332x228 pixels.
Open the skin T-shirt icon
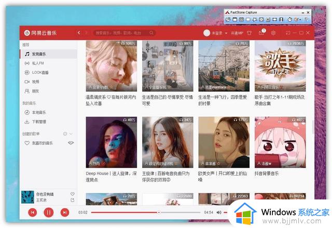249,33
